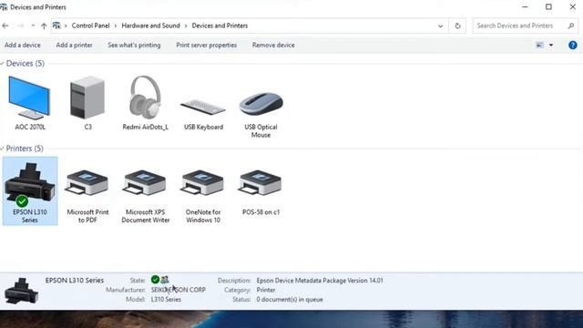The width and height of the screenshot is (583, 328).
Task: Click the Back navigation arrow
Action: pyautogui.click(x=5, y=26)
